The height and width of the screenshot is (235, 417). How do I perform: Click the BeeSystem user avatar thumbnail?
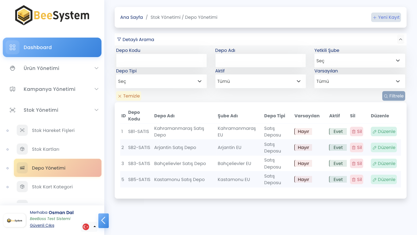(15, 220)
